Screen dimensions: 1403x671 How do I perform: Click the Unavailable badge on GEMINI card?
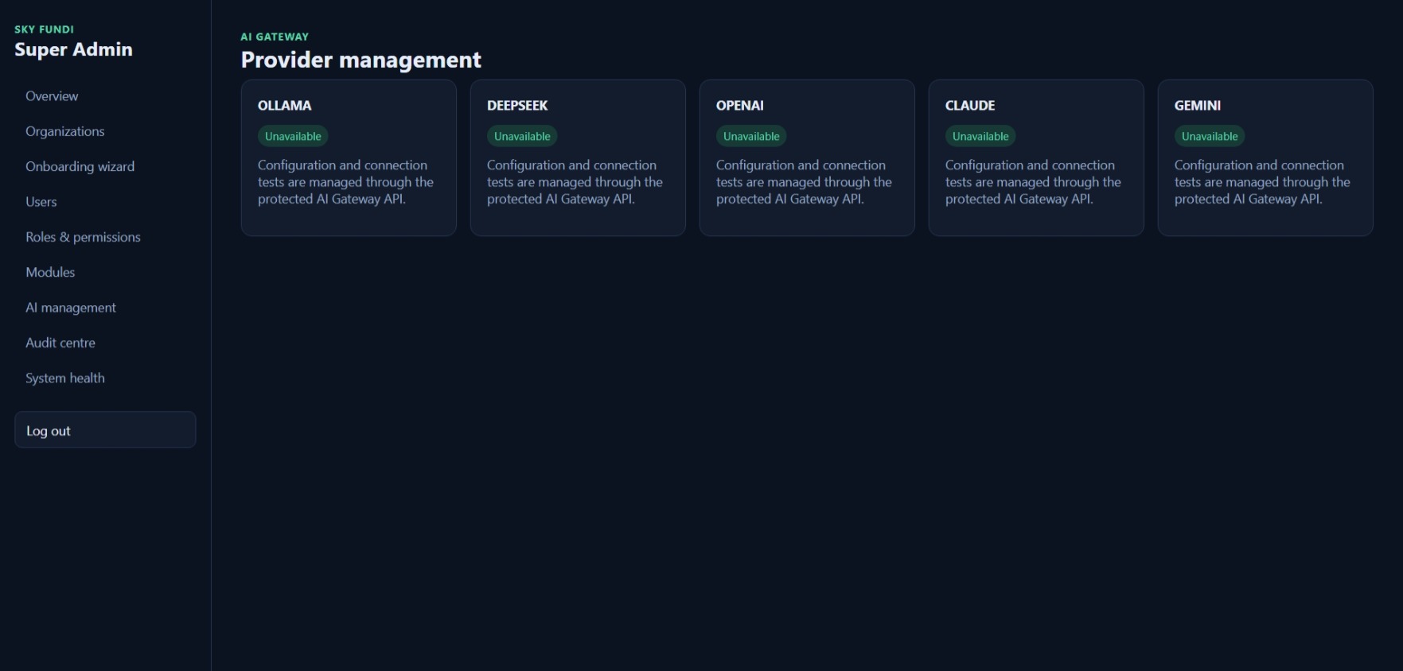pos(1210,136)
